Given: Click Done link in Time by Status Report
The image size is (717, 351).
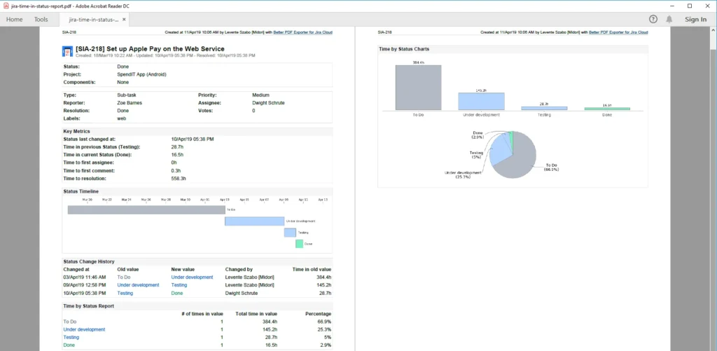Looking at the screenshot, I should 69,345.
